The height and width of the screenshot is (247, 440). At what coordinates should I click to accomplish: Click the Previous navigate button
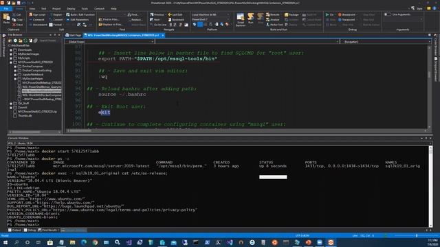(157, 14)
